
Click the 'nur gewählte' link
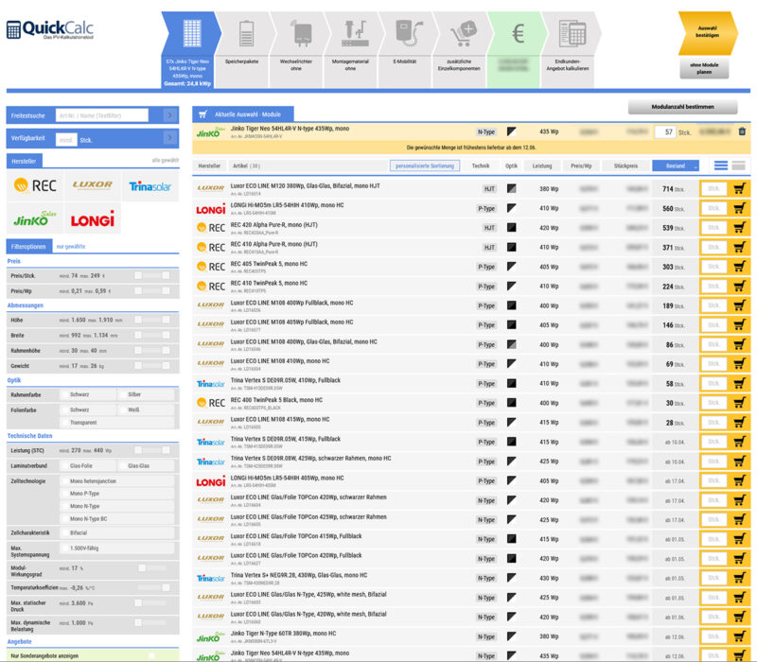pos(70,247)
